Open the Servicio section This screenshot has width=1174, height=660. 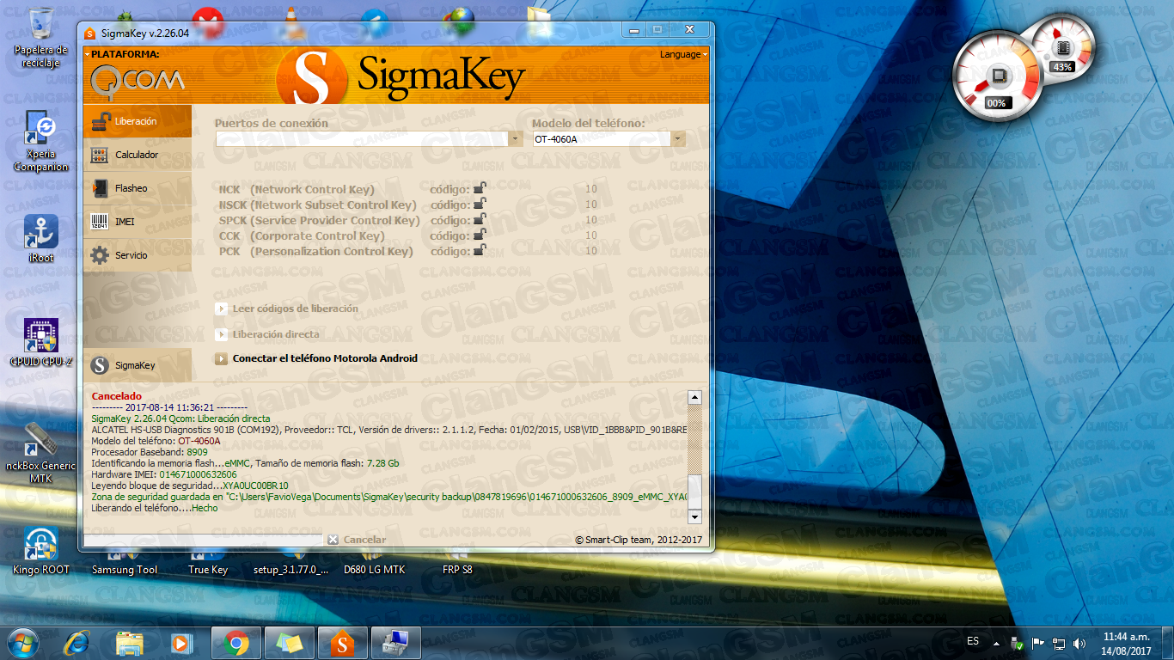[x=138, y=255]
